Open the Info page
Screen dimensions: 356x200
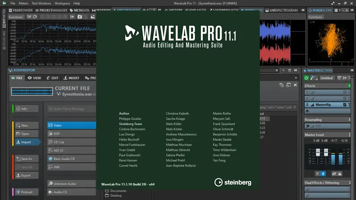click(x=26, y=108)
